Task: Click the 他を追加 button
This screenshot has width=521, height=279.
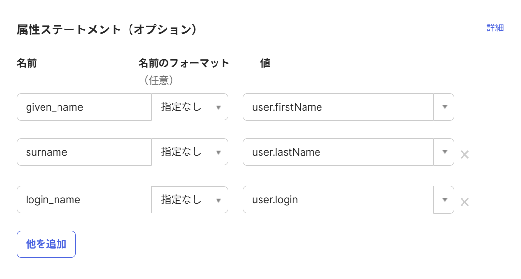Action: [x=46, y=244]
